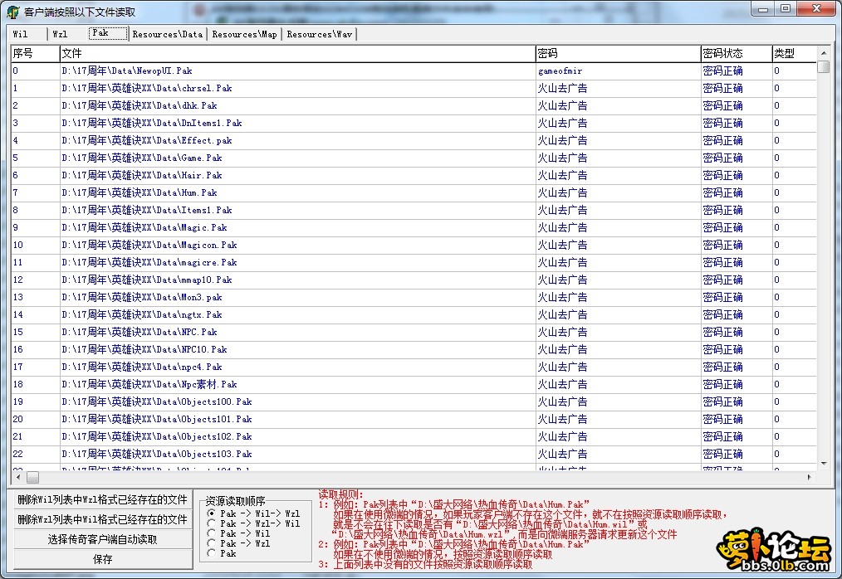Screen dimensions: 842x579
Task: Click the vertical scrollbar thumb
Action: coord(823,67)
